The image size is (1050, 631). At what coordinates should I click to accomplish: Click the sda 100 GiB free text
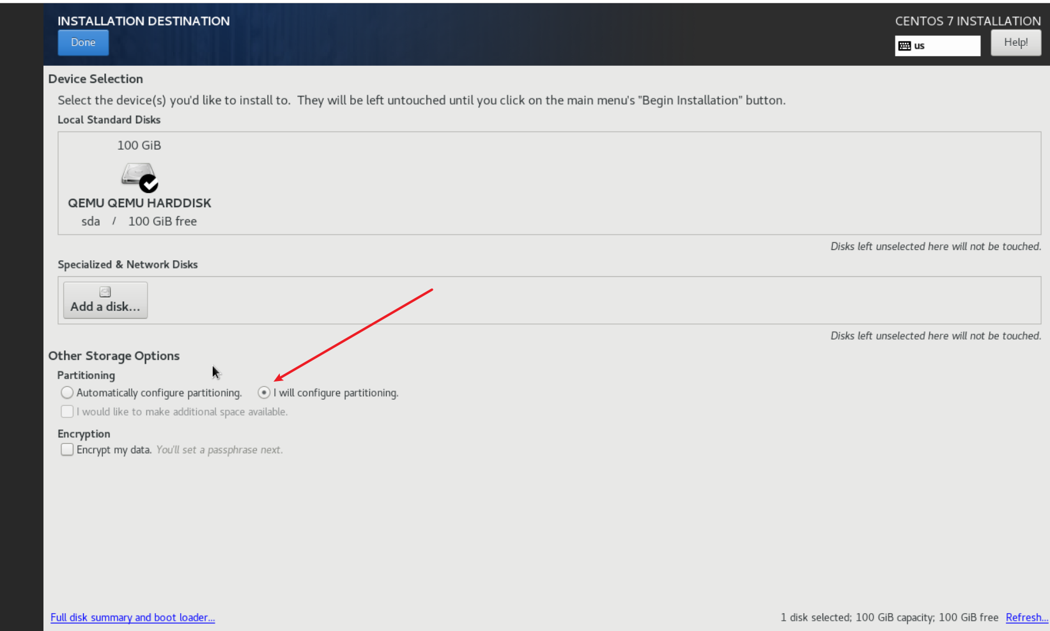tap(139, 222)
